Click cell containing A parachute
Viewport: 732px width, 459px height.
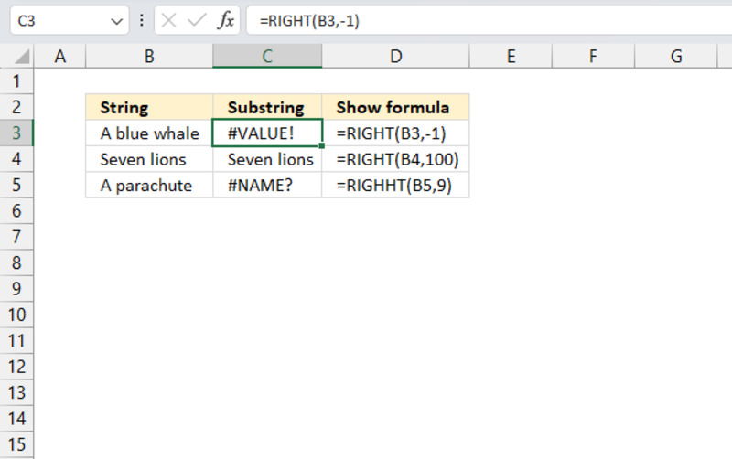click(x=149, y=185)
